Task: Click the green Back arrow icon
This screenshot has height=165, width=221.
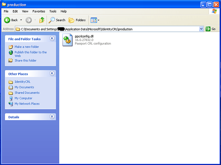Action: (x=7, y=20)
